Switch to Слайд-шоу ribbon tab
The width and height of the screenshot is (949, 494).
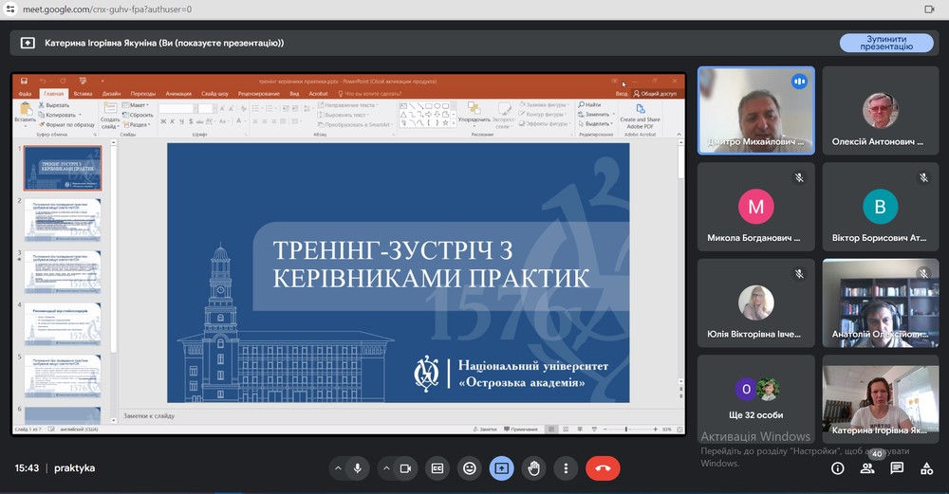pyautogui.click(x=214, y=94)
